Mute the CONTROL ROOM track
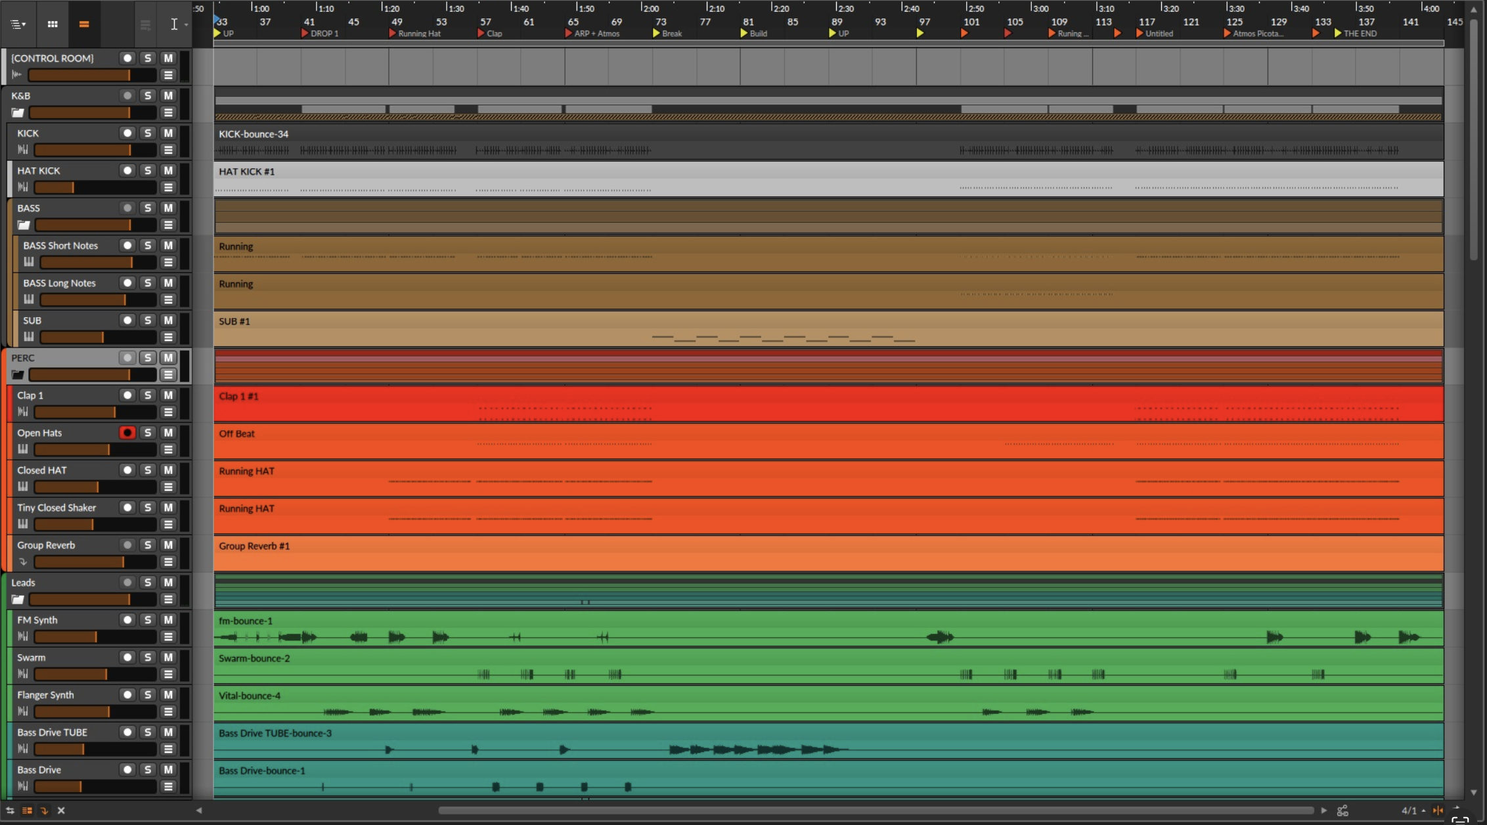The width and height of the screenshot is (1487, 825). tap(168, 58)
